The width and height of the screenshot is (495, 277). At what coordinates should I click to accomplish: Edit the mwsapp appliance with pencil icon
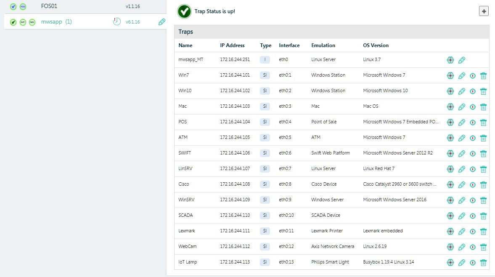[161, 22]
